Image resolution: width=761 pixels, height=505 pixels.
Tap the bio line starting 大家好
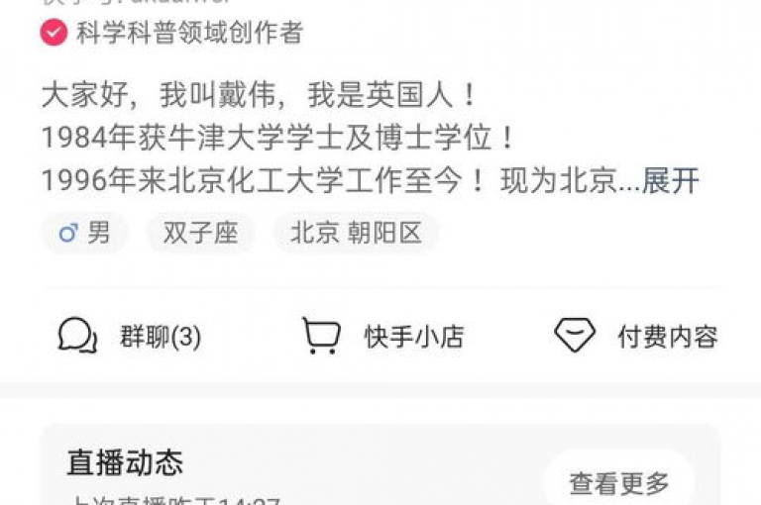[x=260, y=94]
